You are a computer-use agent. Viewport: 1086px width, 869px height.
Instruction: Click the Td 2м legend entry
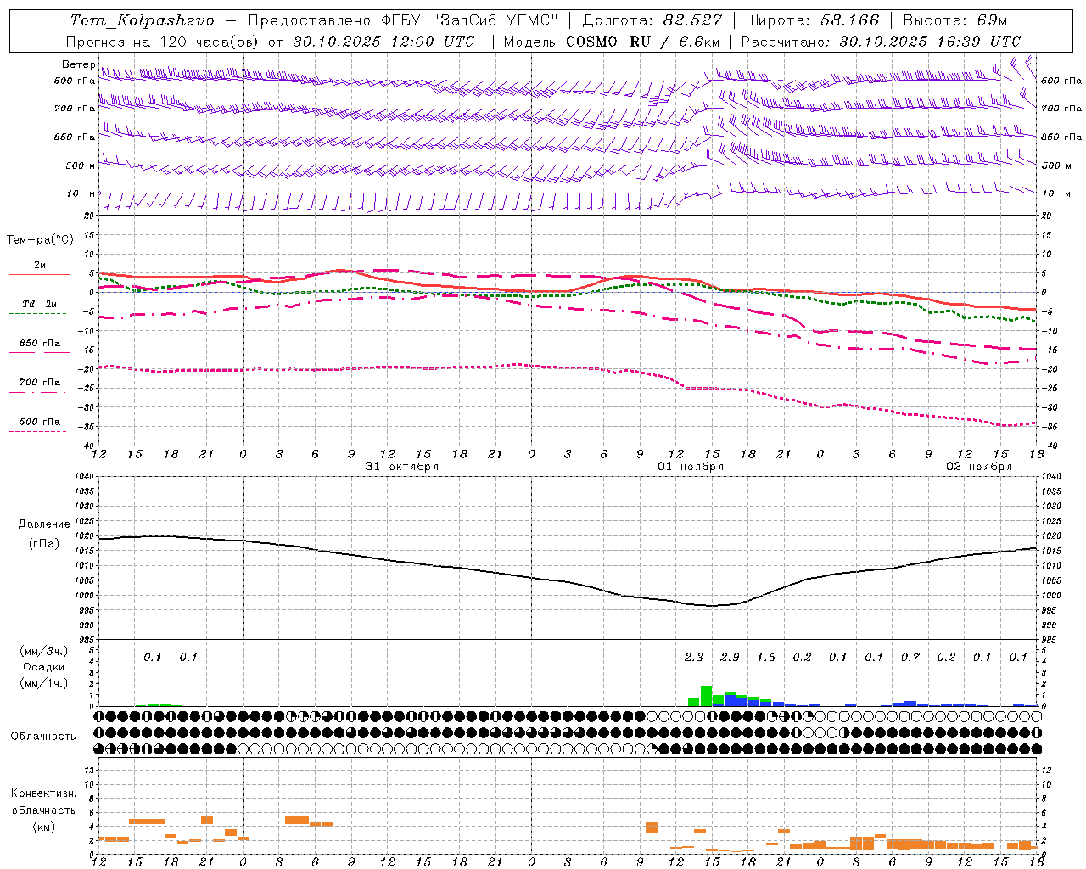40,304
